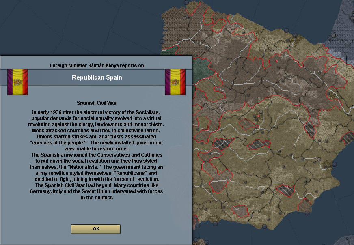
Task: Click the "Republican Spain" title bar
Action: coord(97,77)
